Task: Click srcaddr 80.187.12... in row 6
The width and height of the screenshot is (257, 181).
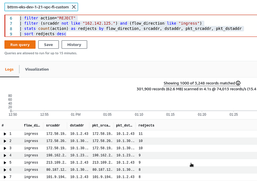Action: tap(56, 169)
